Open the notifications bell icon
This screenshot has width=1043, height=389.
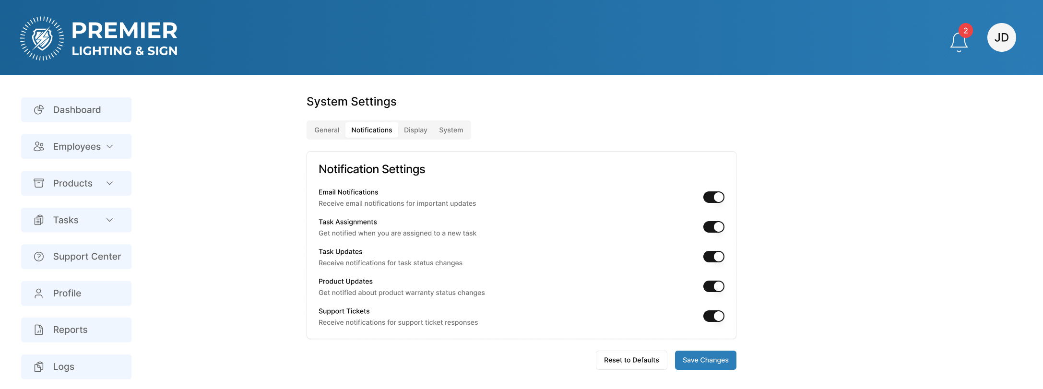pos(959,41)
